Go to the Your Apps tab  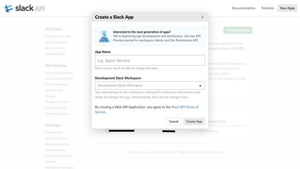287,8
